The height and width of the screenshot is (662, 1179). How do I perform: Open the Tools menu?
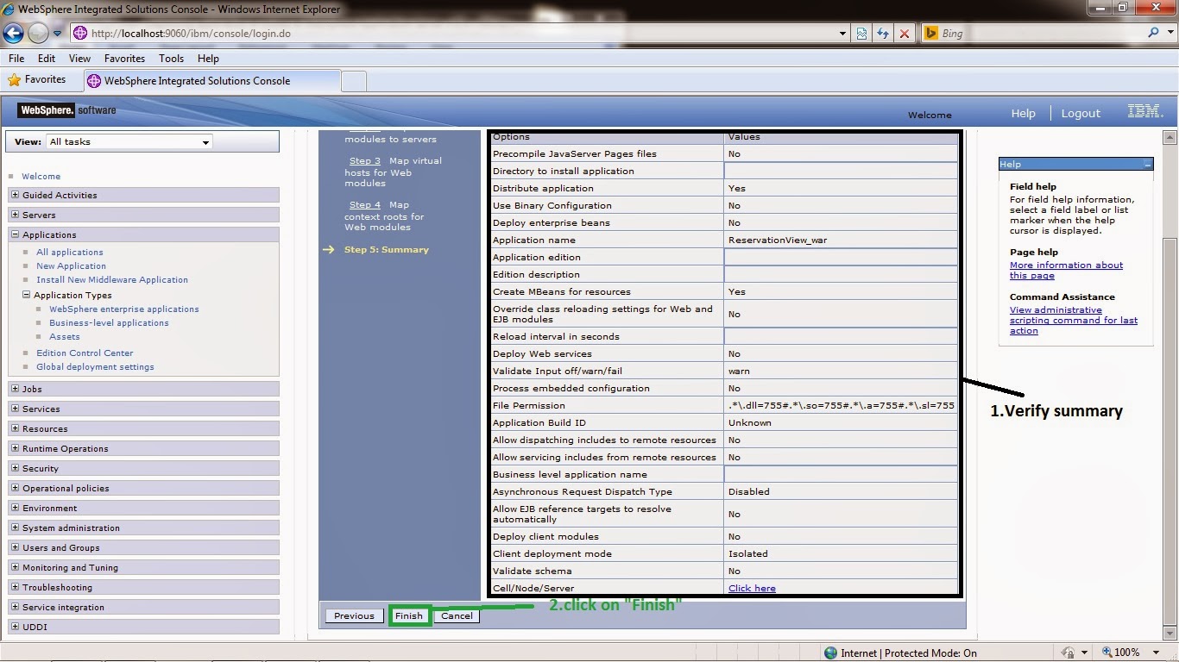tap(171, 58)
